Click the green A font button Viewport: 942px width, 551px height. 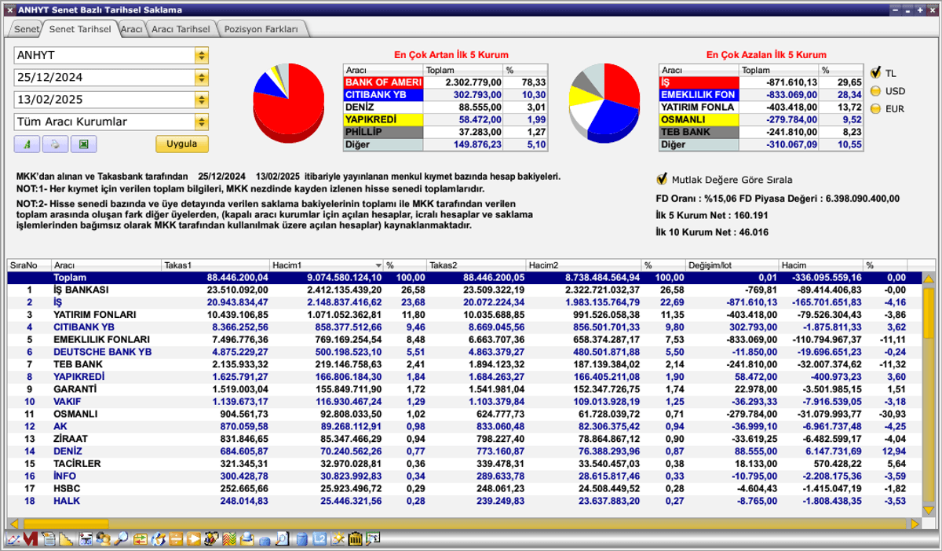tap(26, 144)
